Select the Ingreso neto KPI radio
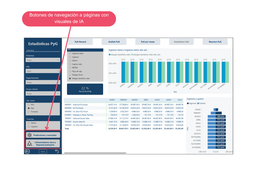 [x=70, y=64]
